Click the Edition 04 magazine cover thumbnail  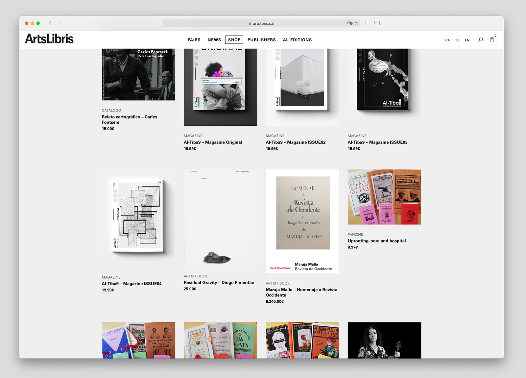138,218
